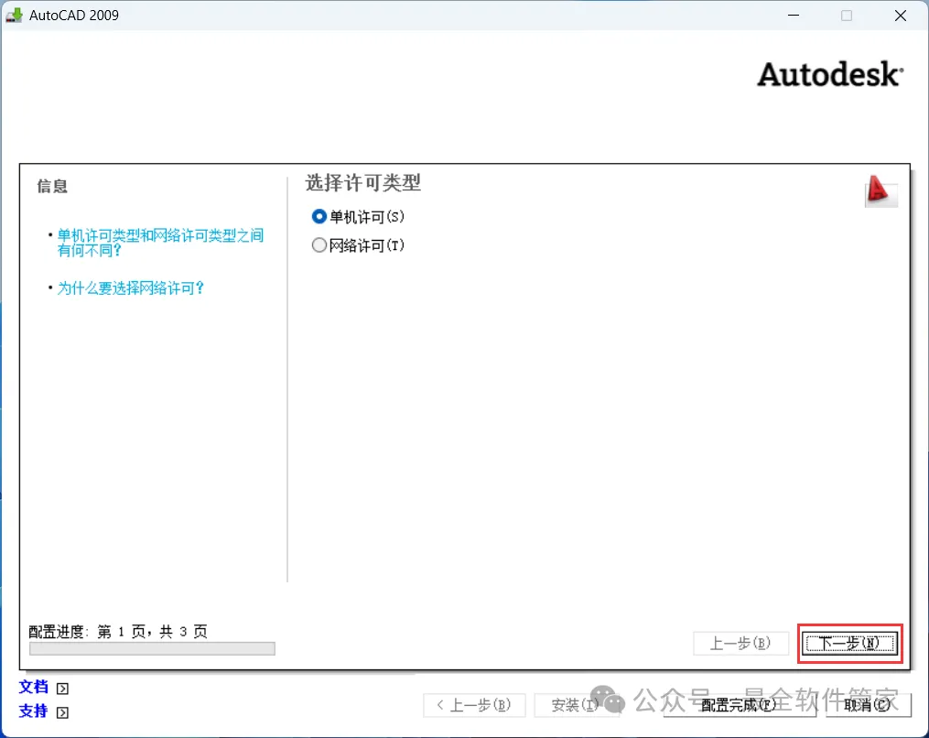Open link about 单机许可类型和网络许可类型 differences

(x=160, y=243)
